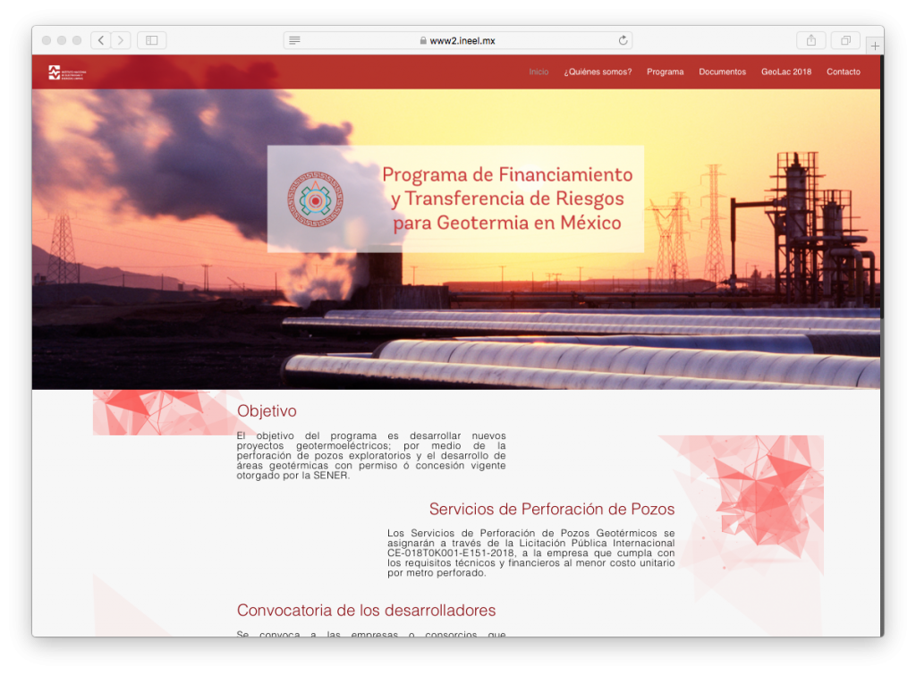Go back using Safari's back arrow
This screenshot has height=675, width=916.
tap(101, 40)
